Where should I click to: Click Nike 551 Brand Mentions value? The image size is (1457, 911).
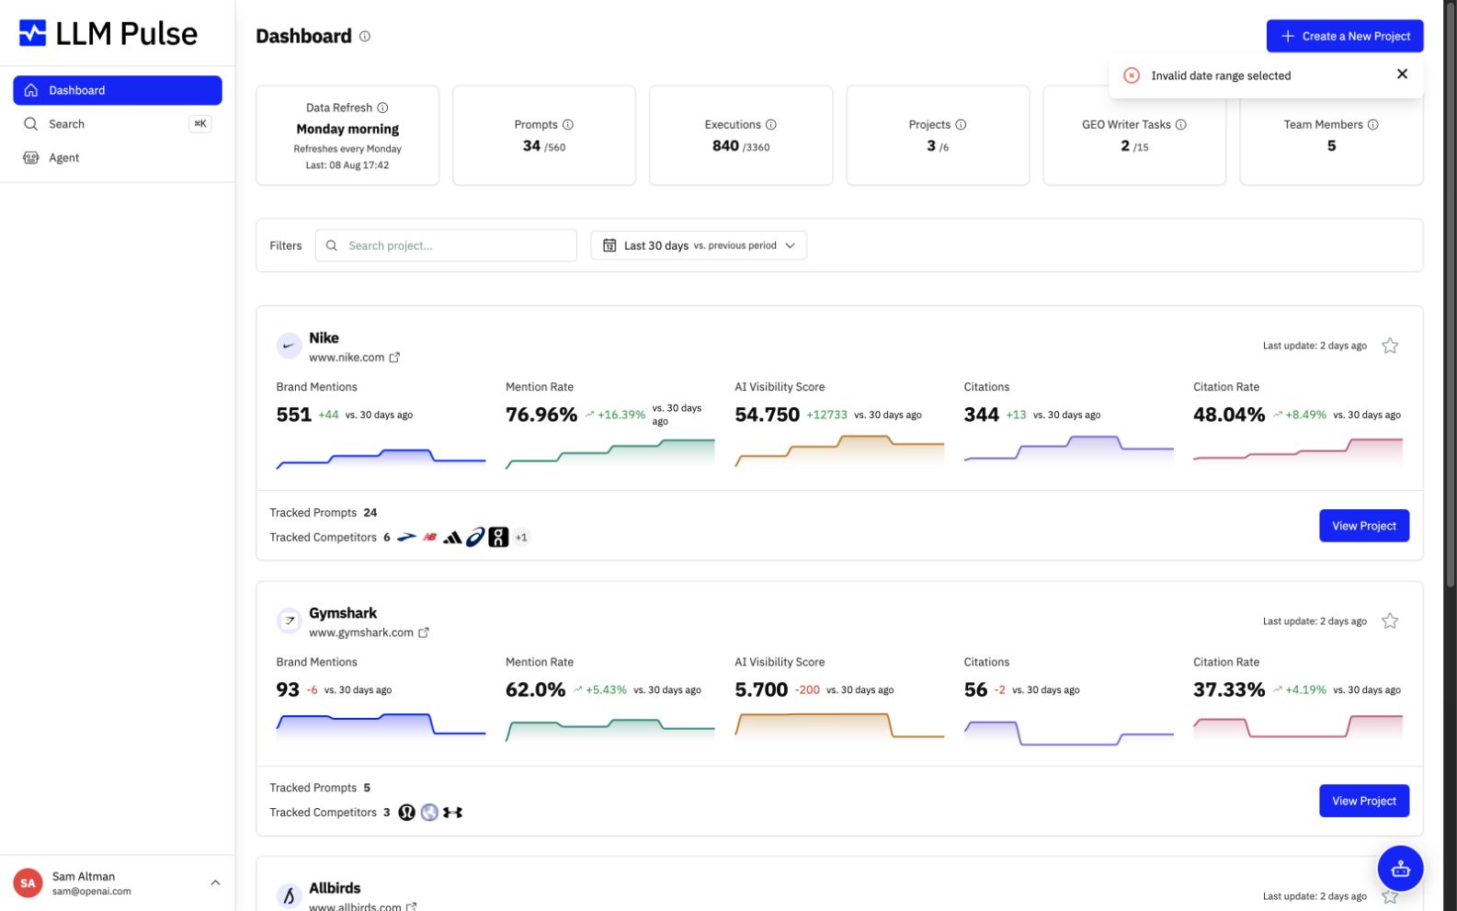click(x=293, y=415)
